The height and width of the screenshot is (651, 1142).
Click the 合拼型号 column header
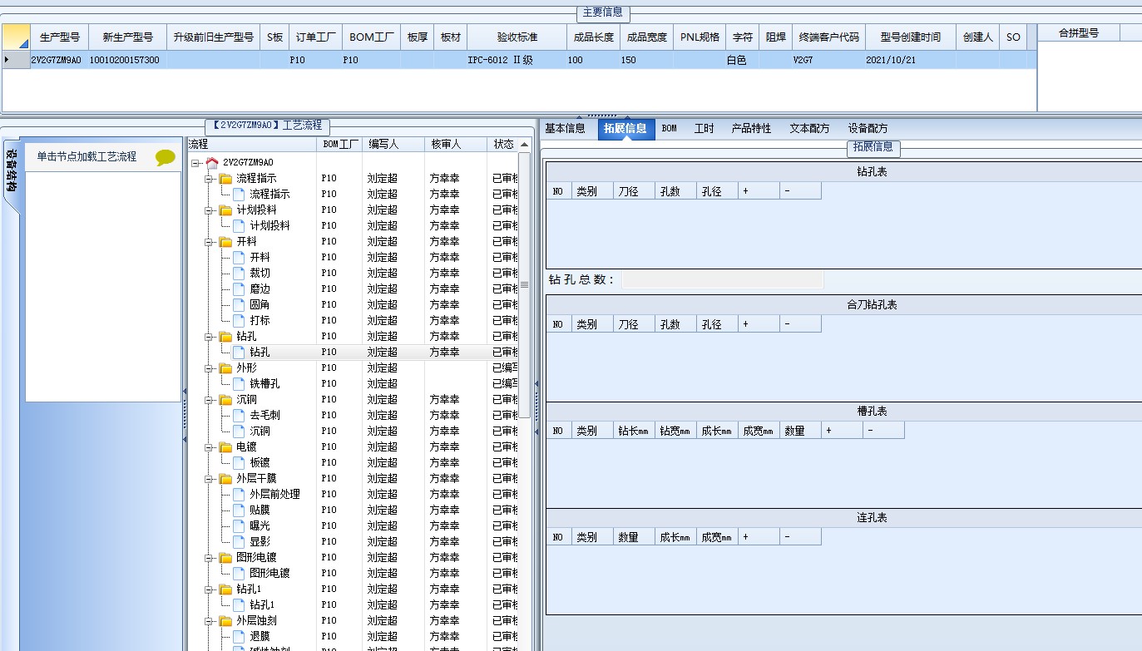[x=1079, y=33]
